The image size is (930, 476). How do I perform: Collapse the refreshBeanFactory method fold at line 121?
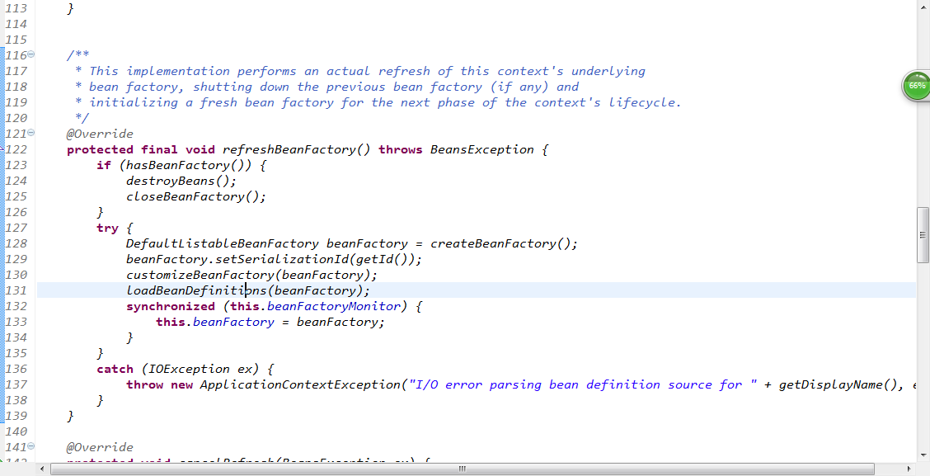click(31, 132)
